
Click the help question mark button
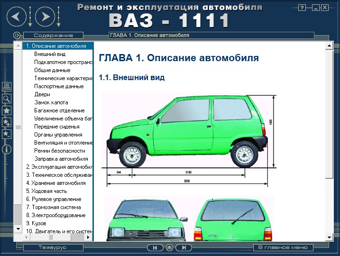302,8
